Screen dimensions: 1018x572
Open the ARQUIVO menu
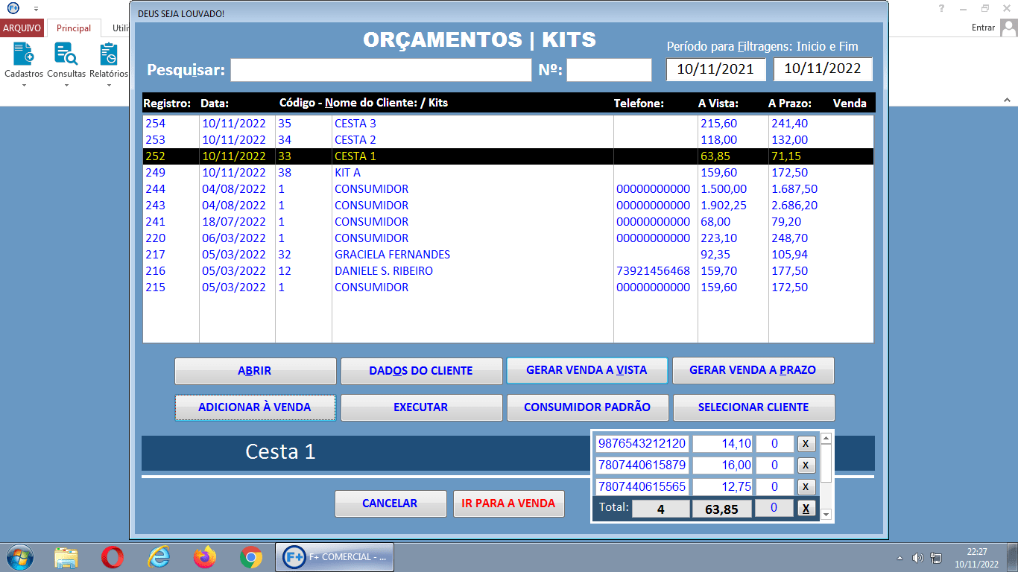pyautogui.click(x=22, y=28)
